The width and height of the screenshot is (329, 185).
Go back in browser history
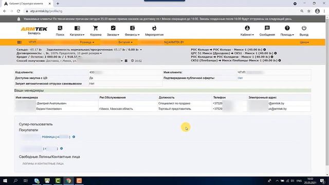pos(5,11)
